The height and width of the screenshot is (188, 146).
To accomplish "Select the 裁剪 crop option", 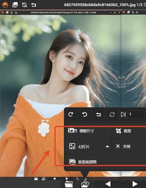I will point(130,131).
